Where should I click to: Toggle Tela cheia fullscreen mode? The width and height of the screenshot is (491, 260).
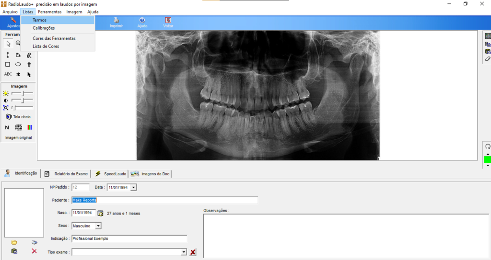click(x=18, y=117)
